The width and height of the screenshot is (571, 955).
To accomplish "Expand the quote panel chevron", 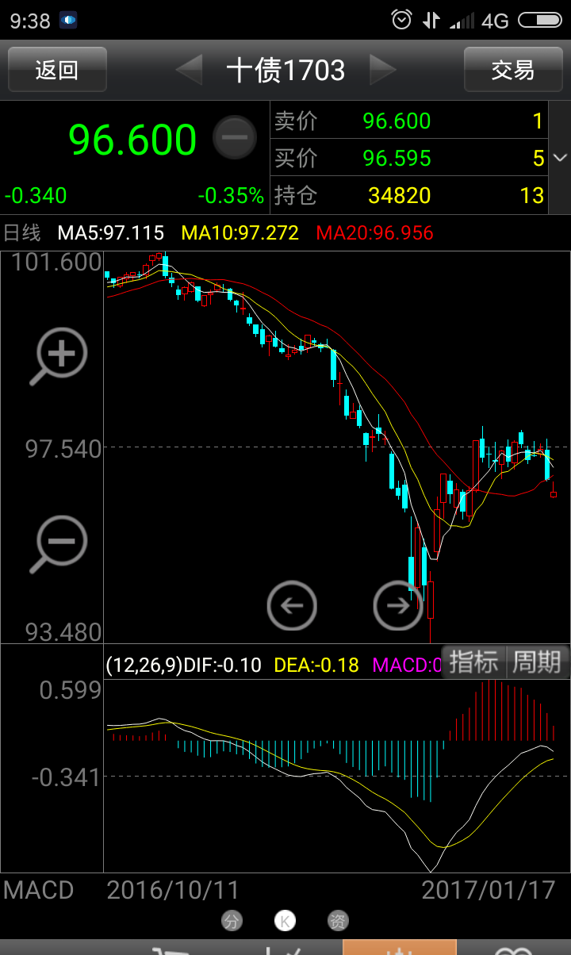I will point(561,158).
